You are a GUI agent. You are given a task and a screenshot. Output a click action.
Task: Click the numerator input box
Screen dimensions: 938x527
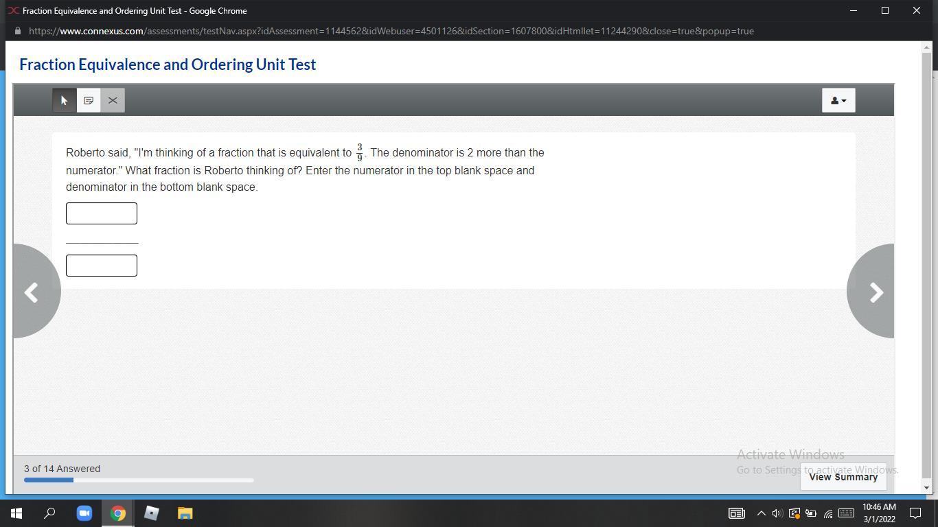click(x=102, y=213)
